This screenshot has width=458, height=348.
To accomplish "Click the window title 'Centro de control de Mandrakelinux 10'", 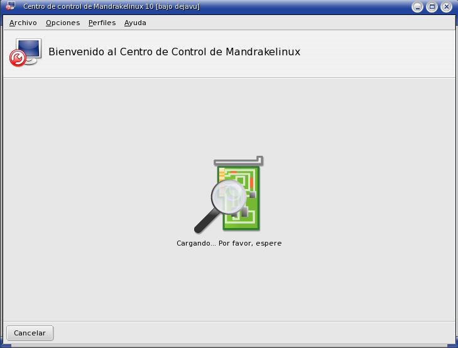I will click(x=89, y=6).
